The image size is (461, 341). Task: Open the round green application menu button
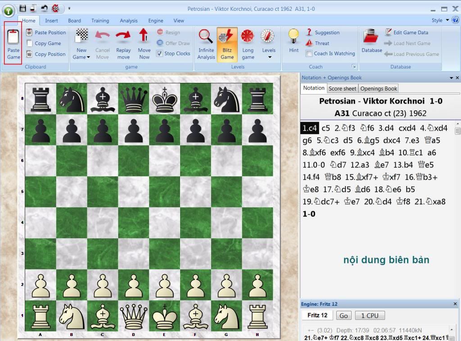pyautogui.click(x=8, y=11)
